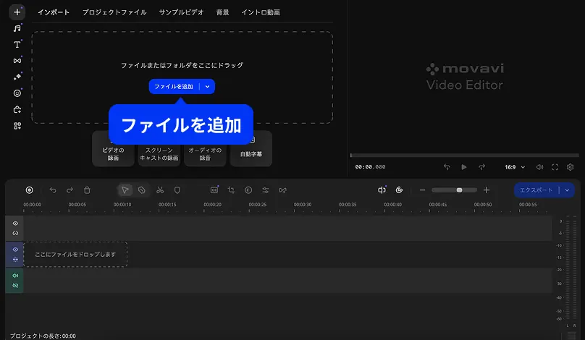
Task: Click the preview playback progress bar
Action: click(465, 155)
